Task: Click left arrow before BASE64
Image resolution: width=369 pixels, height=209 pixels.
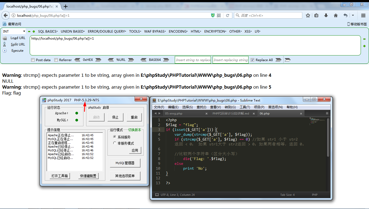Action: 143,60
